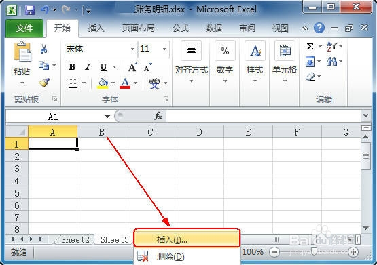Screen dimensions: 377x265
Task: Open the 文件 File tab
Action: (24, 28)
